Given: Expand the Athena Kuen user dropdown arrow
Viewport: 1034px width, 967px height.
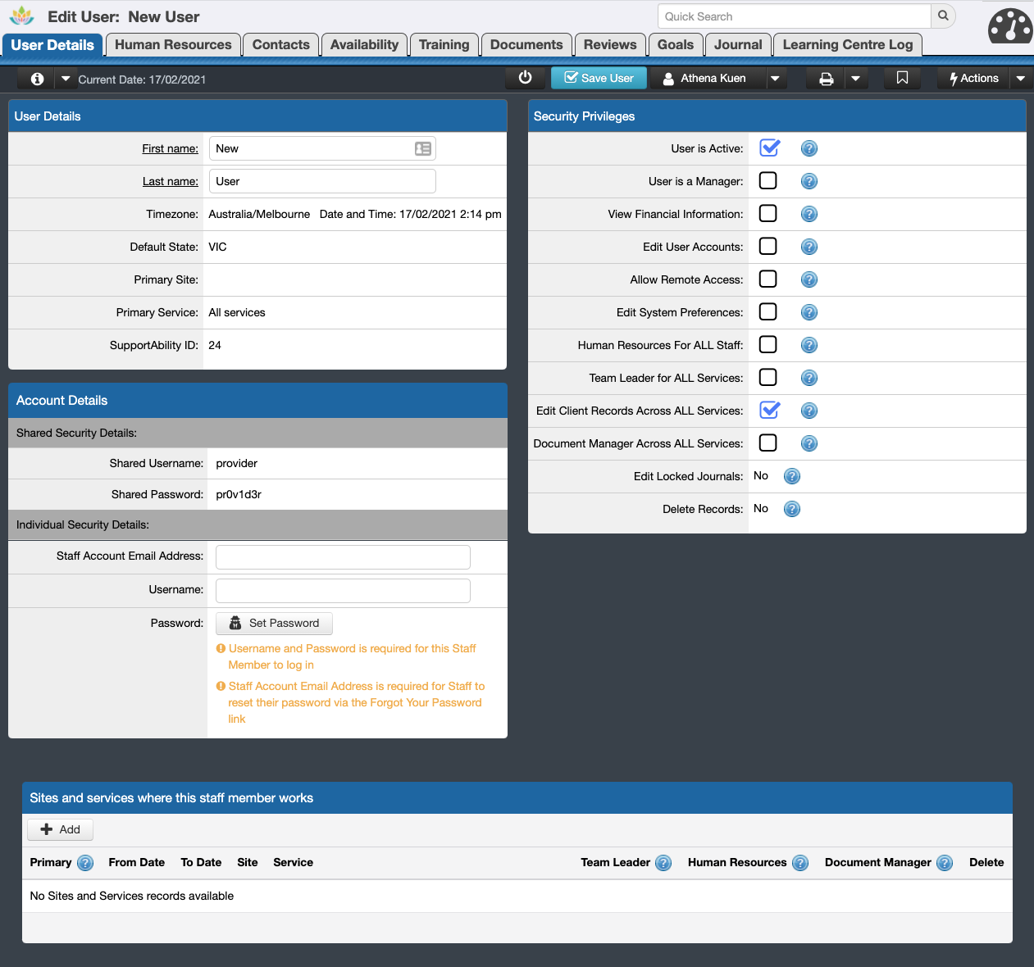Looking at the screenshot, I should coord(775,79).
